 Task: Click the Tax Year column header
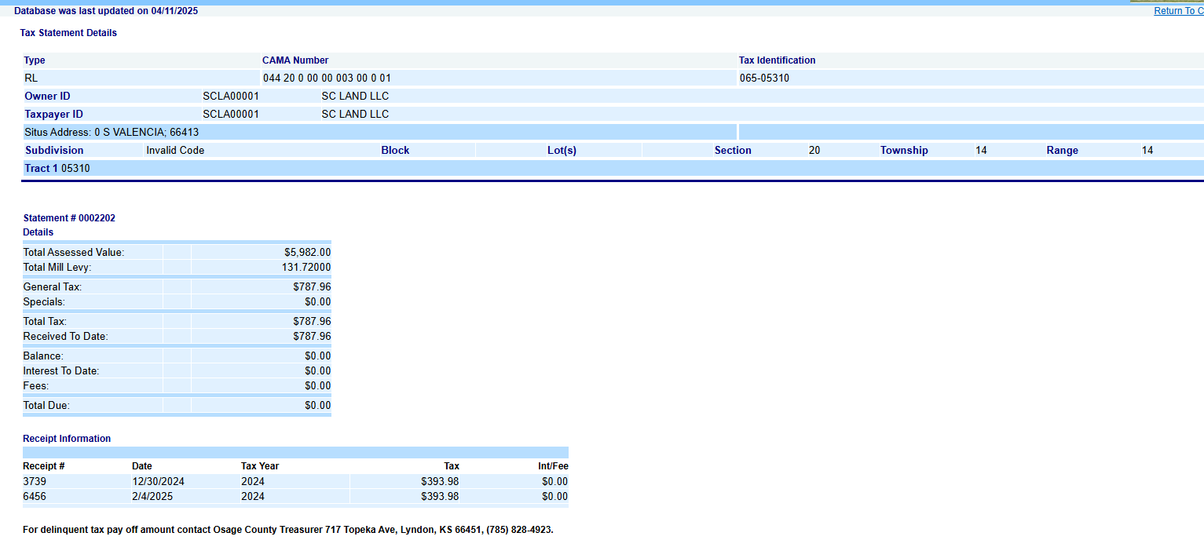(x=260, y=466)
